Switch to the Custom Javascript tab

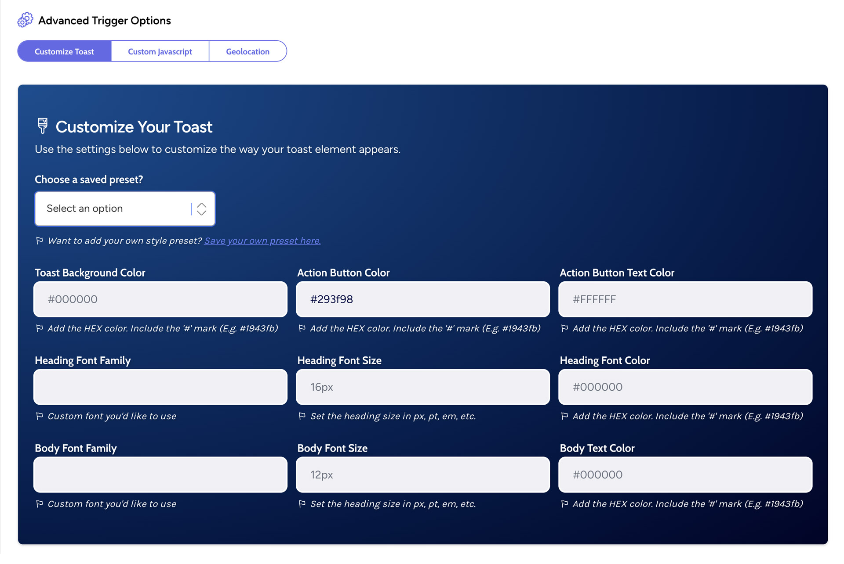(x=160, y=51)
